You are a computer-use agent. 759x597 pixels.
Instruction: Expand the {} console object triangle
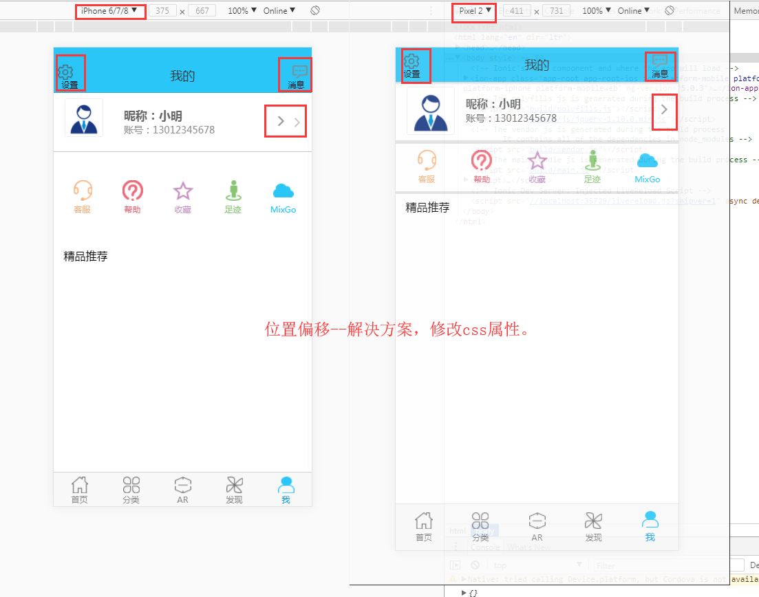(x=464, y=593)
